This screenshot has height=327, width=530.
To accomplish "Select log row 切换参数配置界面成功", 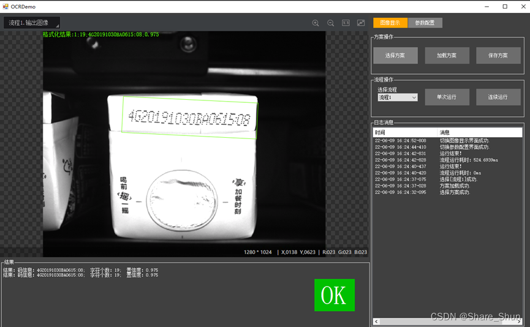I will (x=448, y=147).
